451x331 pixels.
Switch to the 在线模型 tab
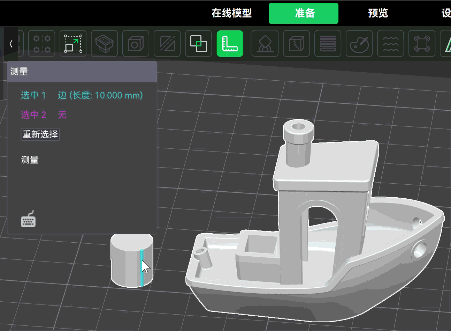pyautogui.click(x=231, y=13)
